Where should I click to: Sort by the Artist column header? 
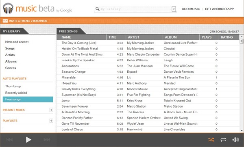[x=144, y=37]
